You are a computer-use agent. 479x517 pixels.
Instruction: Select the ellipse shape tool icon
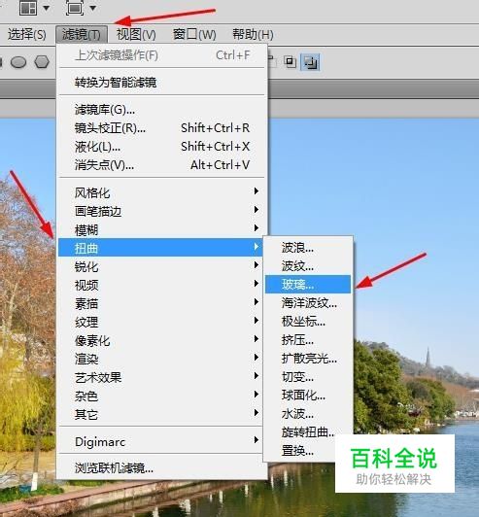pos(18,61)
